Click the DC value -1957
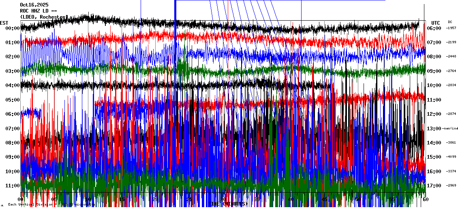 click(451, 28)
